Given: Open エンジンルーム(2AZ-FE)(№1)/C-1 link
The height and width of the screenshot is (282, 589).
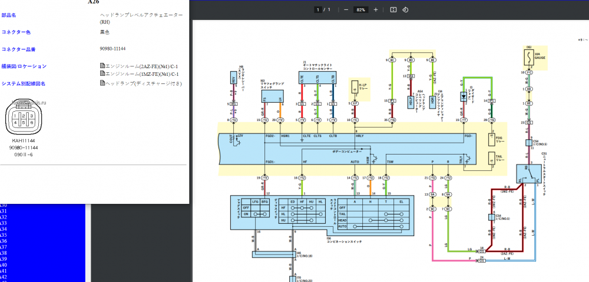Looking at the screenshot, I should pos(141,66).
